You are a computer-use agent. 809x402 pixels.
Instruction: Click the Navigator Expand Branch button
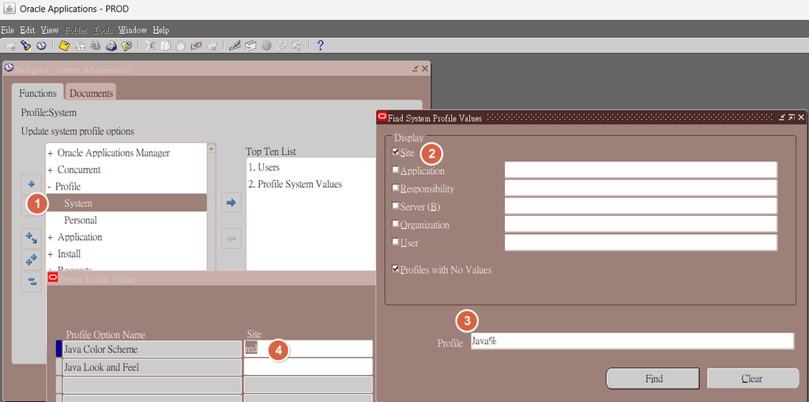31,238
